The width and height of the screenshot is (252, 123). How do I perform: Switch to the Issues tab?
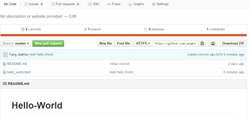[34, 4]
